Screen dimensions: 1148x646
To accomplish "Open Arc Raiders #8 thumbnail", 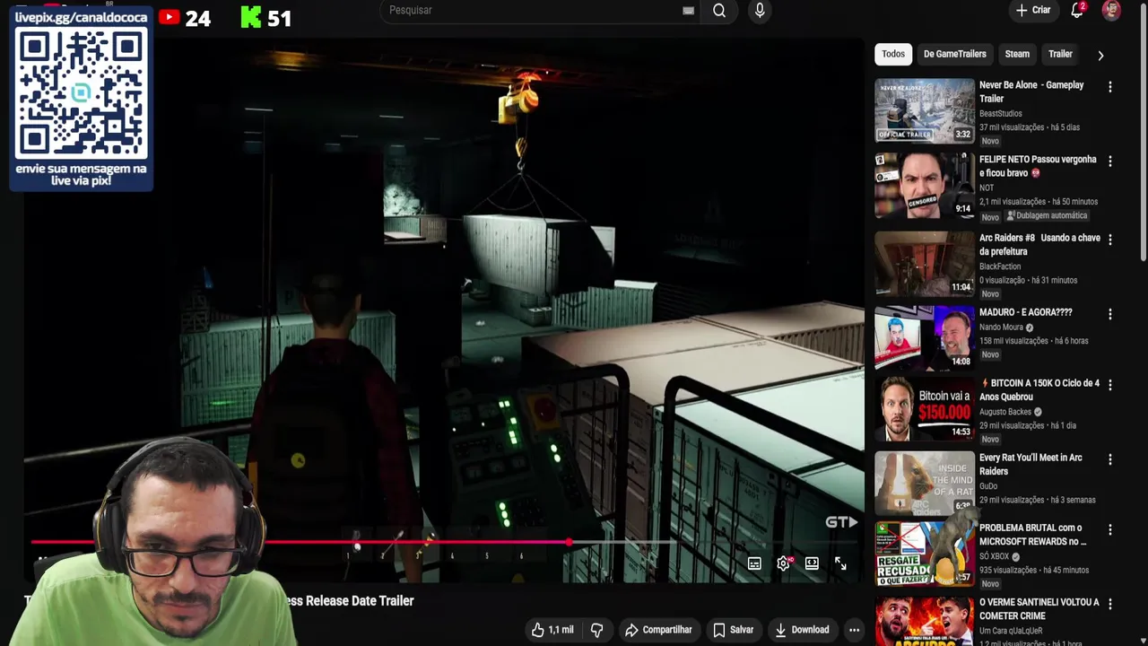I will [925, 263].
